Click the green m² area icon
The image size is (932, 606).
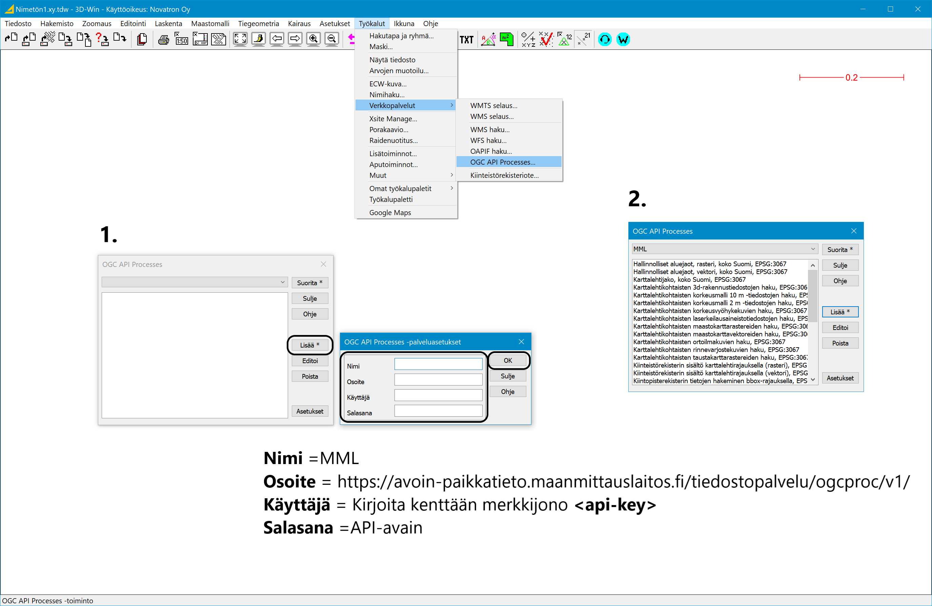pyautogui.click(x=506, y=39)
